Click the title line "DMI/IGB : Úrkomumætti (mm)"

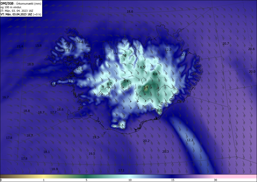click(x=21, y=4)
